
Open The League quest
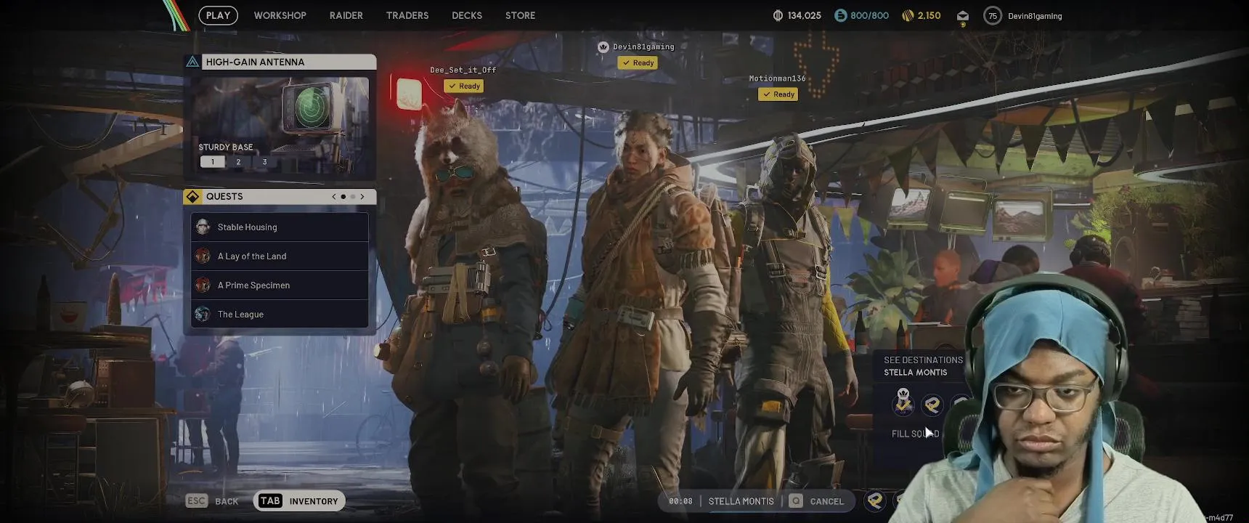pos(280,315)
